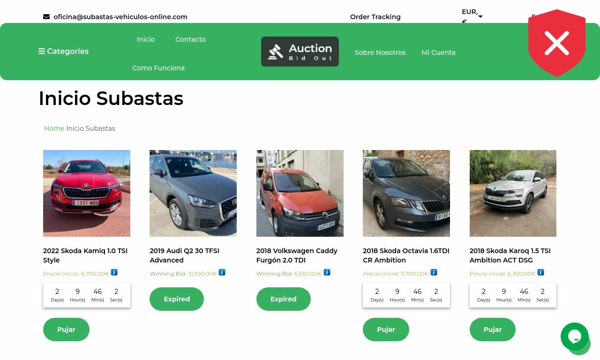Open the silver Skoda Karoq photo
Viewport: 600px width, 360px height.
[x=513, y=193]
